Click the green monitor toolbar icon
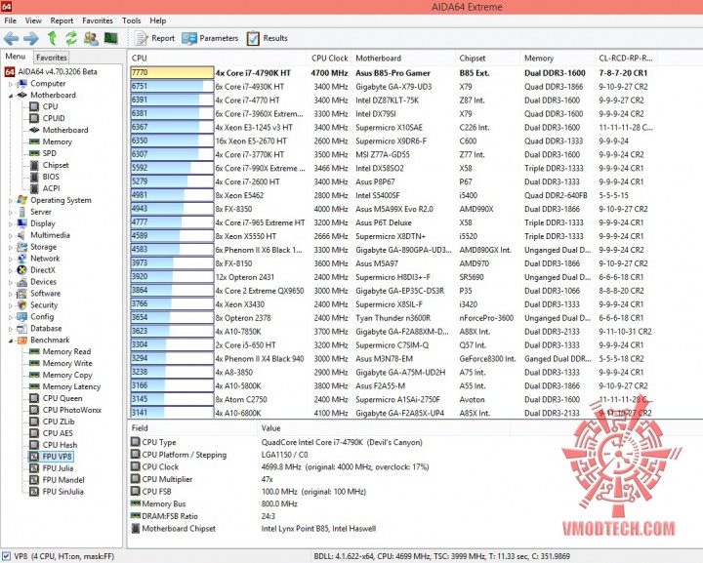 click(110, 38)
